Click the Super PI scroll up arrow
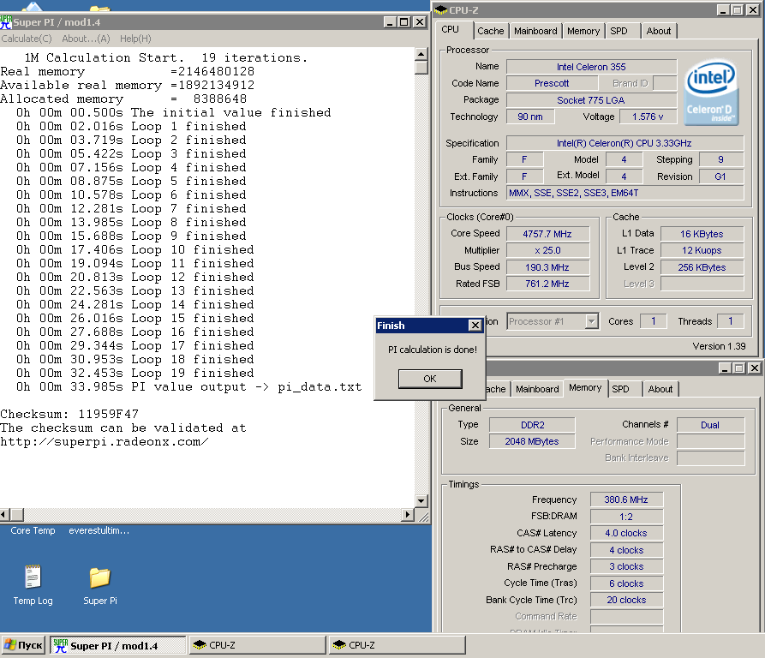 click(x=421, y=54)
